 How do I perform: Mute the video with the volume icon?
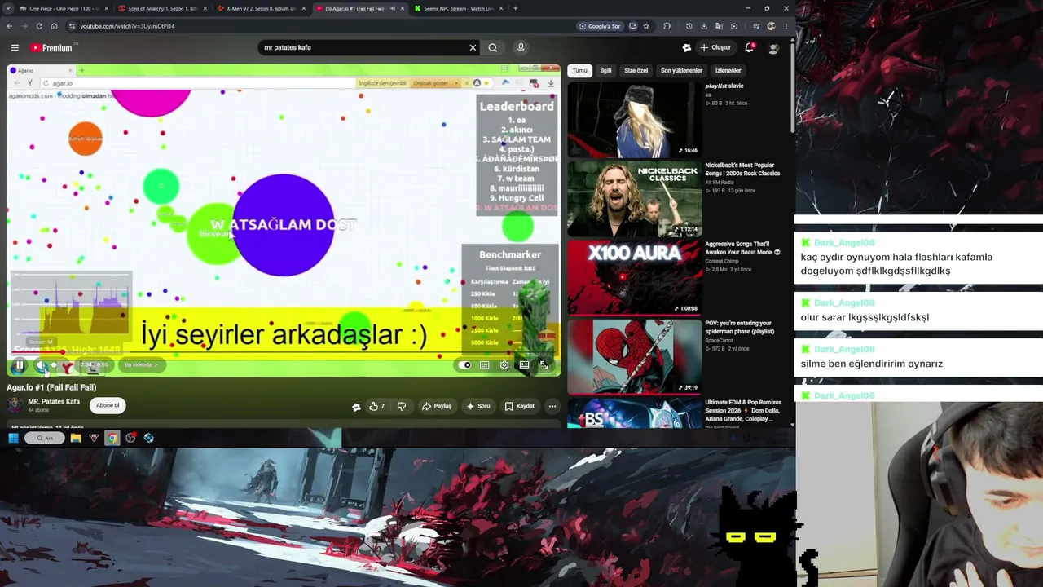pyautogui.click(x=42, y=365)
